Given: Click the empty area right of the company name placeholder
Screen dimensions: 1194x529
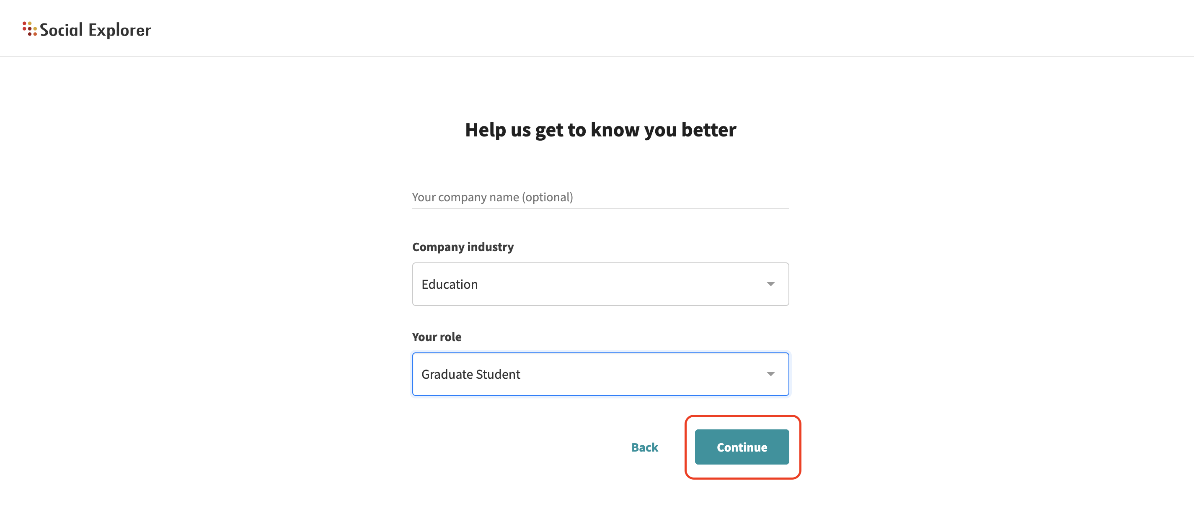Looking at the screenshot, I should [x=686, y=198].
